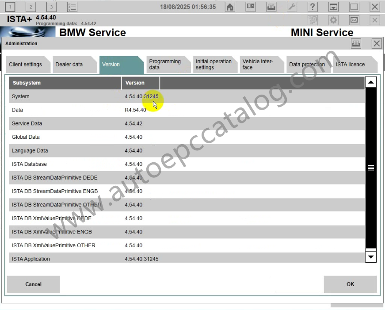Open ISTA licence tab
Viewport: 385px width, 310px height.
click(x=355, y=65)
